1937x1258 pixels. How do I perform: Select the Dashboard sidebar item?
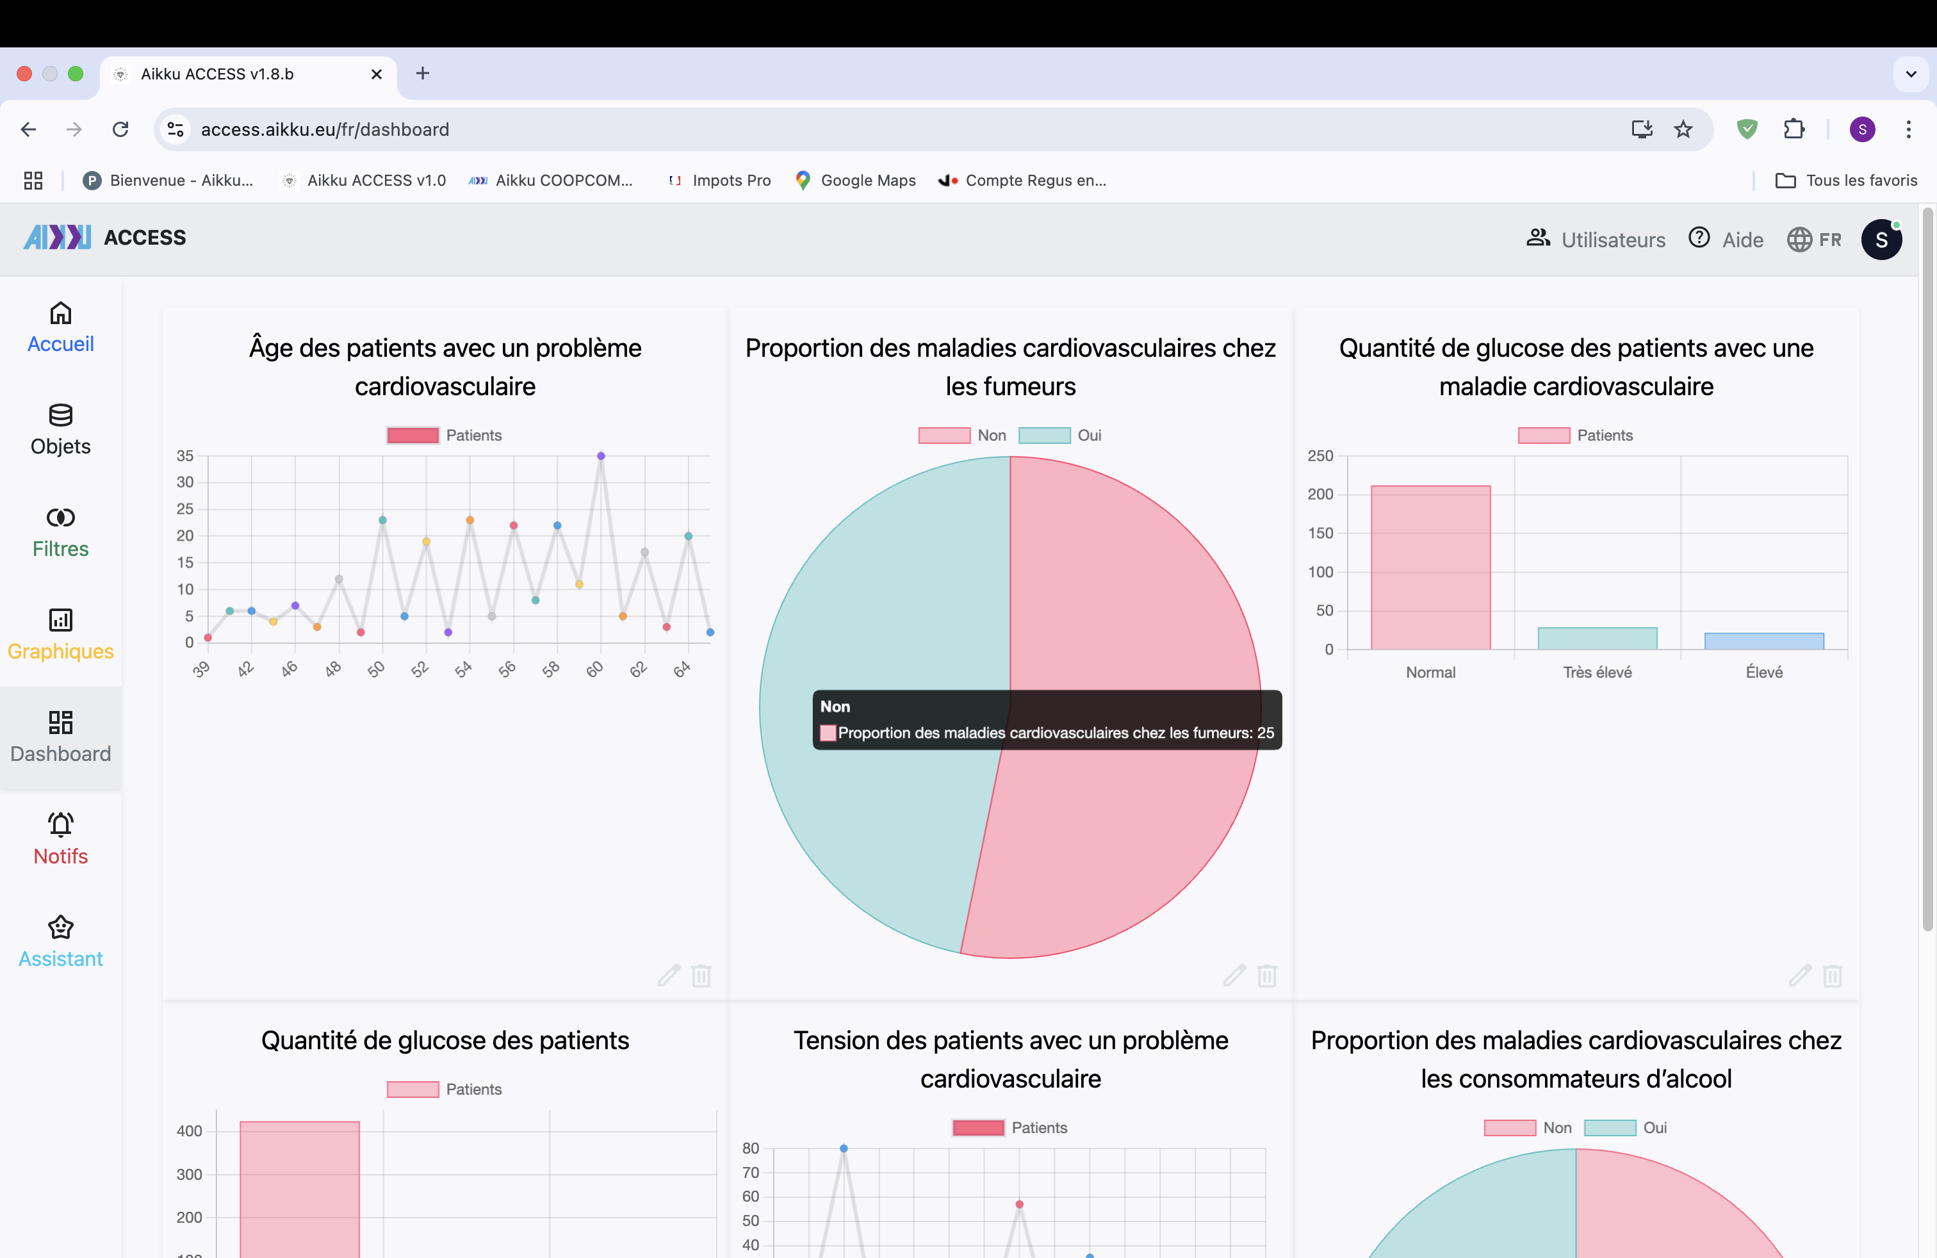tap(60, 738)
